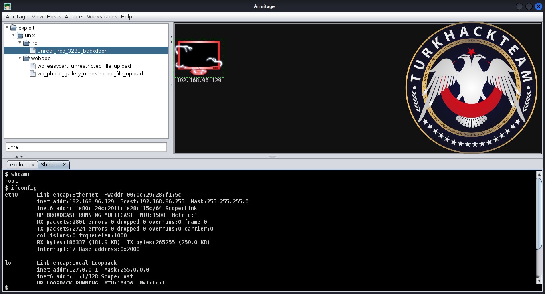This screenshot has height=294, width=545.
Task: Click the right-pointing arrow on the vertical splitter
Action: click(x=172, y=41)
